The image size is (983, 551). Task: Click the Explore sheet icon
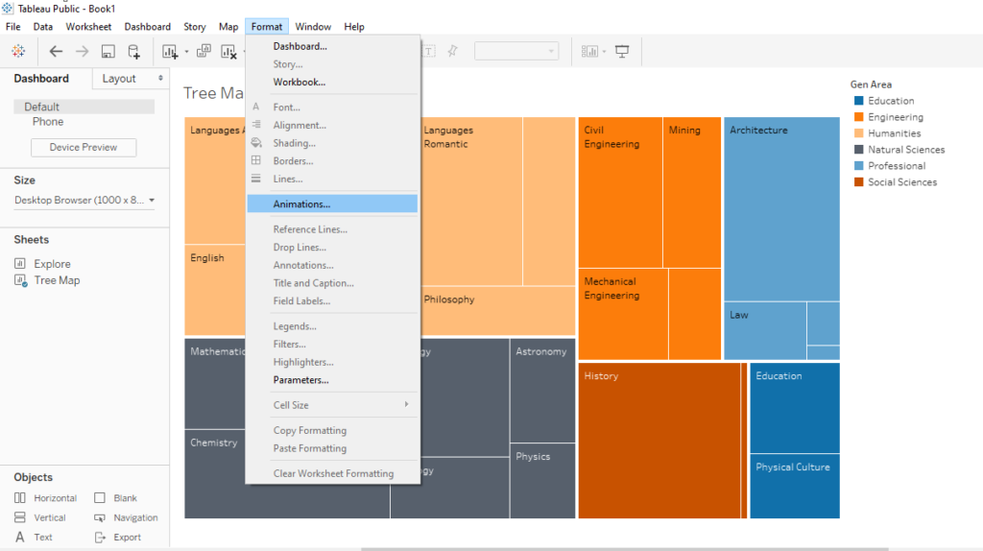coord(20,263)
